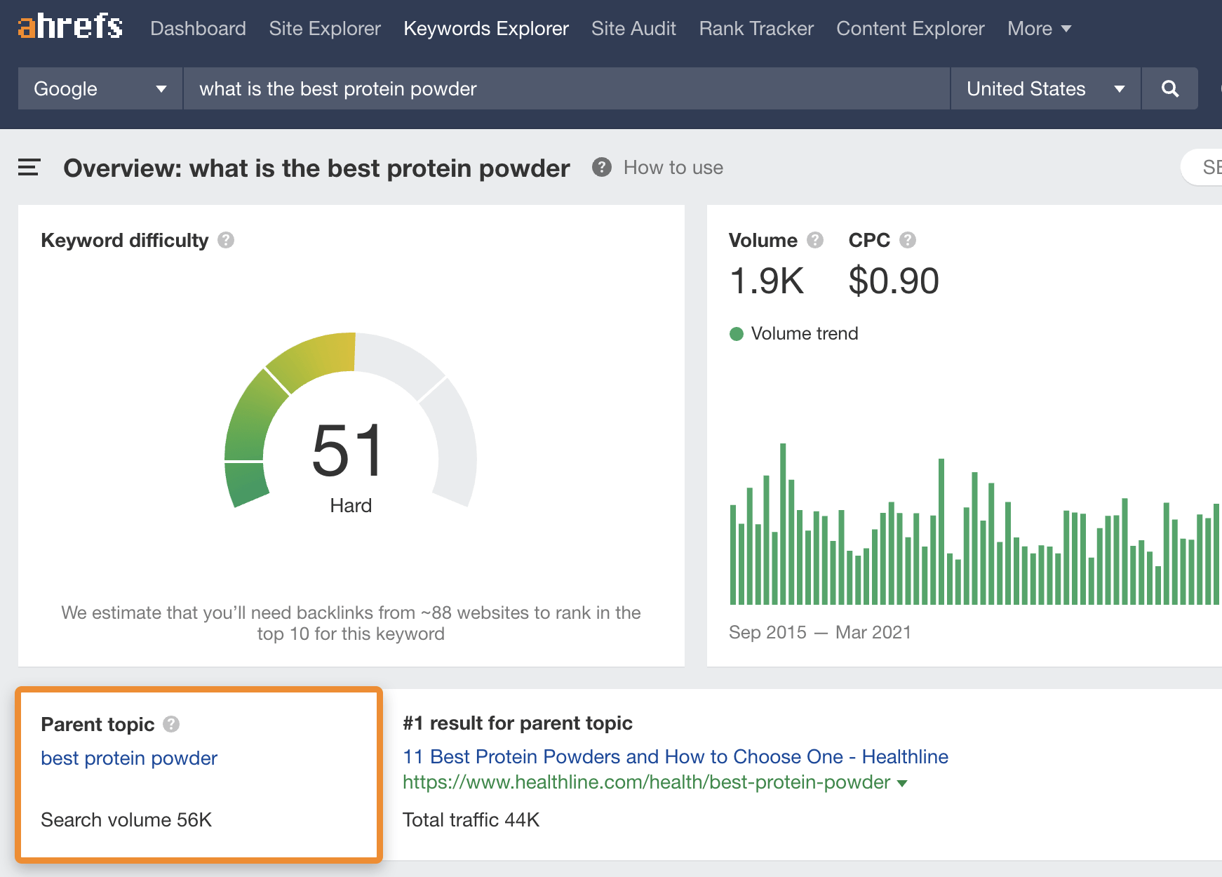The image size is (1222, 877).
Task: Click the Ahrefs logo
Action: coord(70,27)
